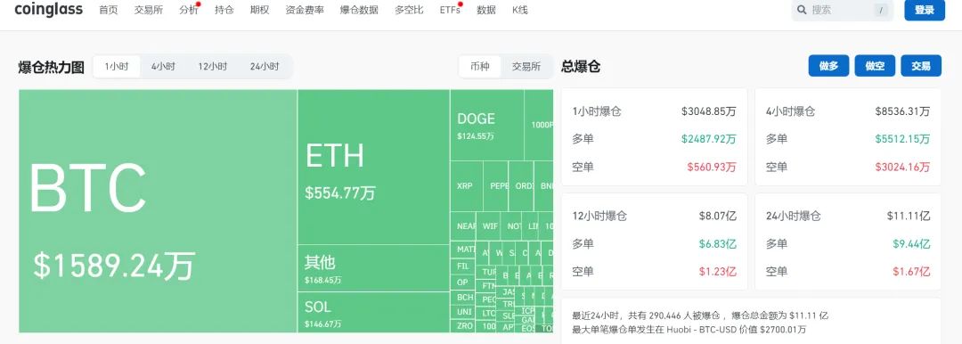
Task: Click the 做多 button
Action: (x=829, y=66)
